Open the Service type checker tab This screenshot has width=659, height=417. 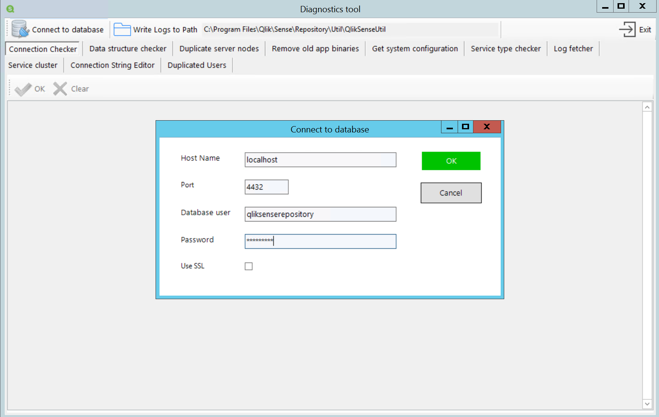tap(505, 48)
